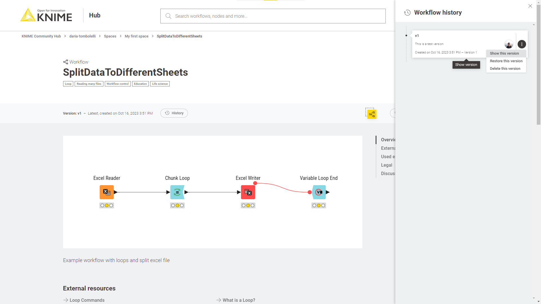Click the Workflow type icon above title

[x=66, y=62]
